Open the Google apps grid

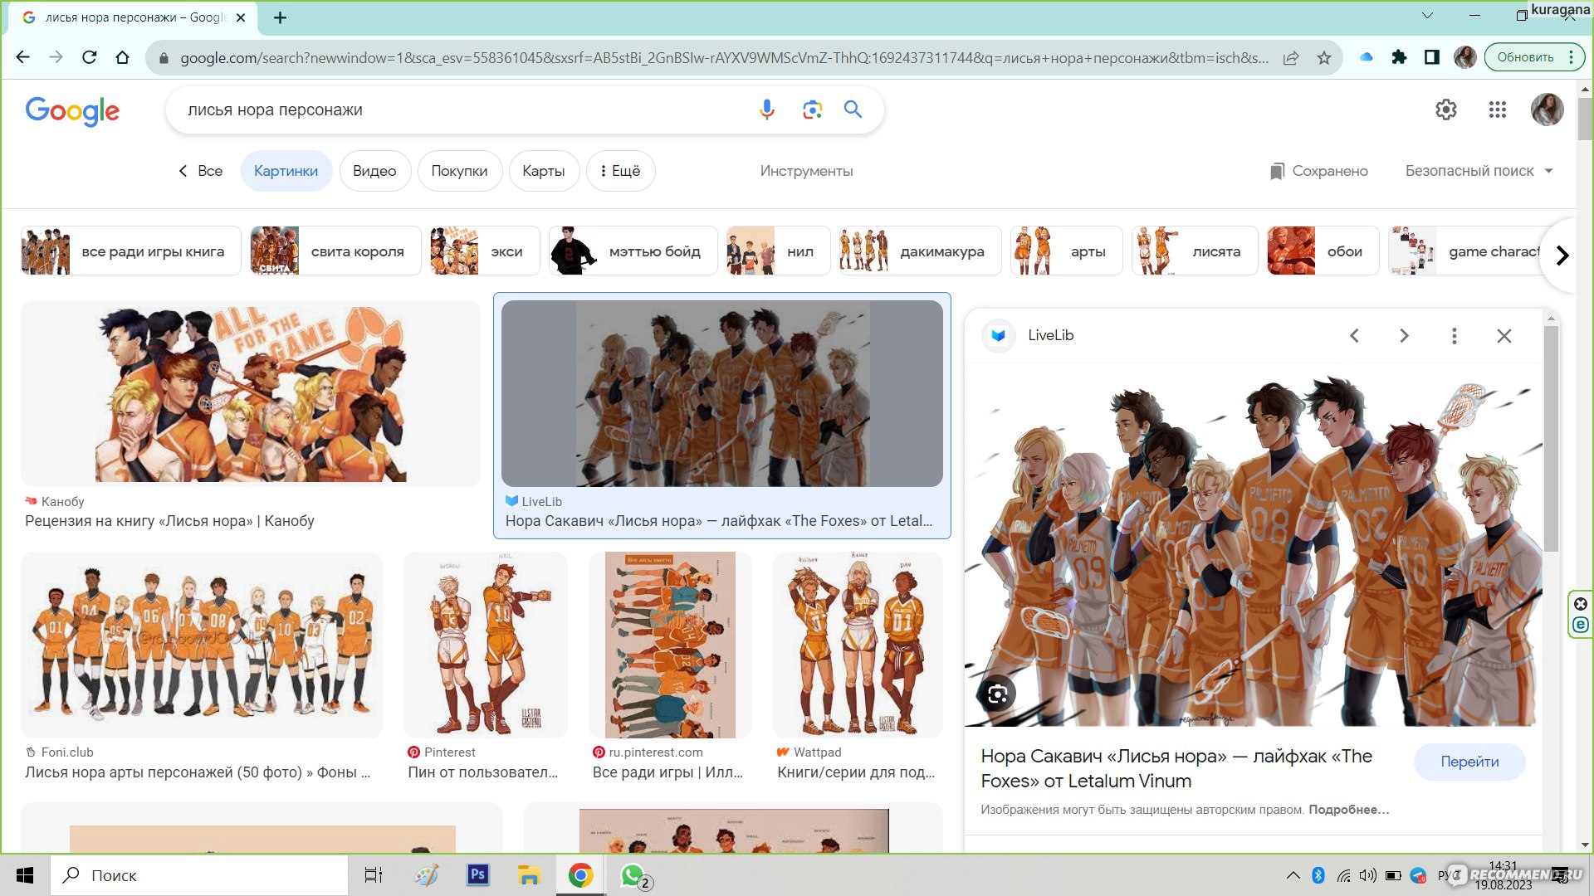pos(1497,110)
